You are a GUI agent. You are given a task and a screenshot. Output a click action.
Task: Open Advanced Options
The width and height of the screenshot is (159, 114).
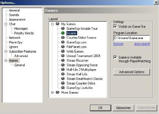(132, 72)
